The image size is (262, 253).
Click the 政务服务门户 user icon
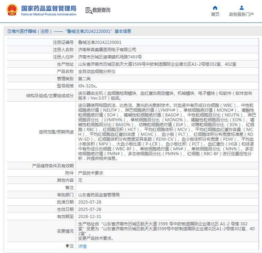pyautogui.click(x=241, y=8)
